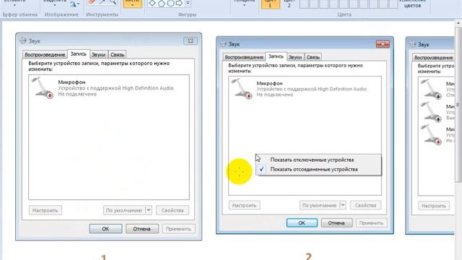462x260 pixels.
Task: Click the speaker icon in right Звук title bar
Action: pos(413,44)
